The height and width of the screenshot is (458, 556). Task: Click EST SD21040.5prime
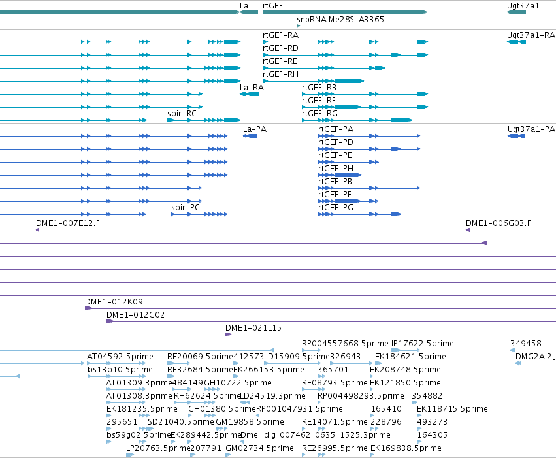(x=181, y=422)
